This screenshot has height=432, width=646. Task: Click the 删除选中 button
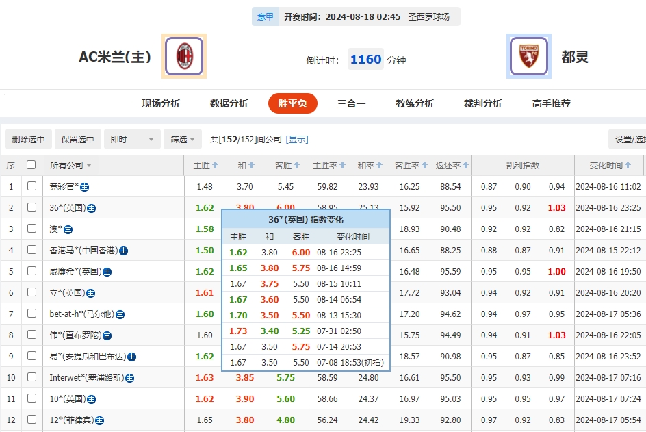pos(28,138)
